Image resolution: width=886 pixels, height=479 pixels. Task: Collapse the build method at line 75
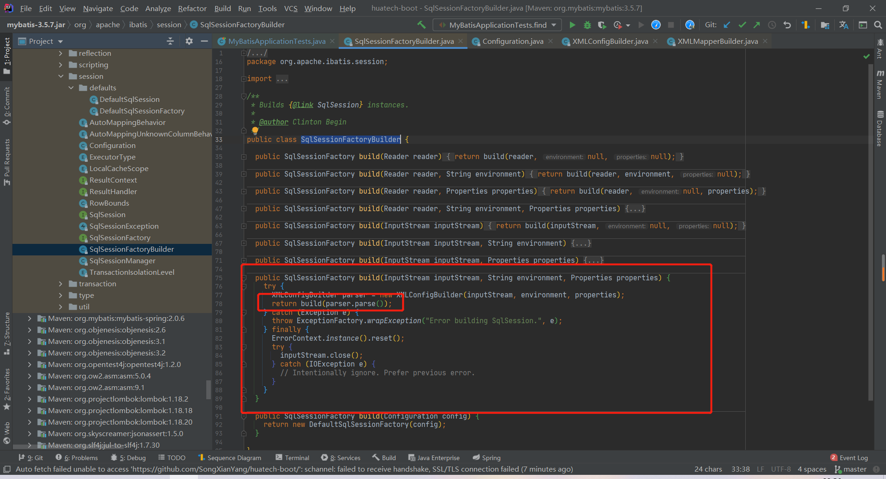click(244, 278)
